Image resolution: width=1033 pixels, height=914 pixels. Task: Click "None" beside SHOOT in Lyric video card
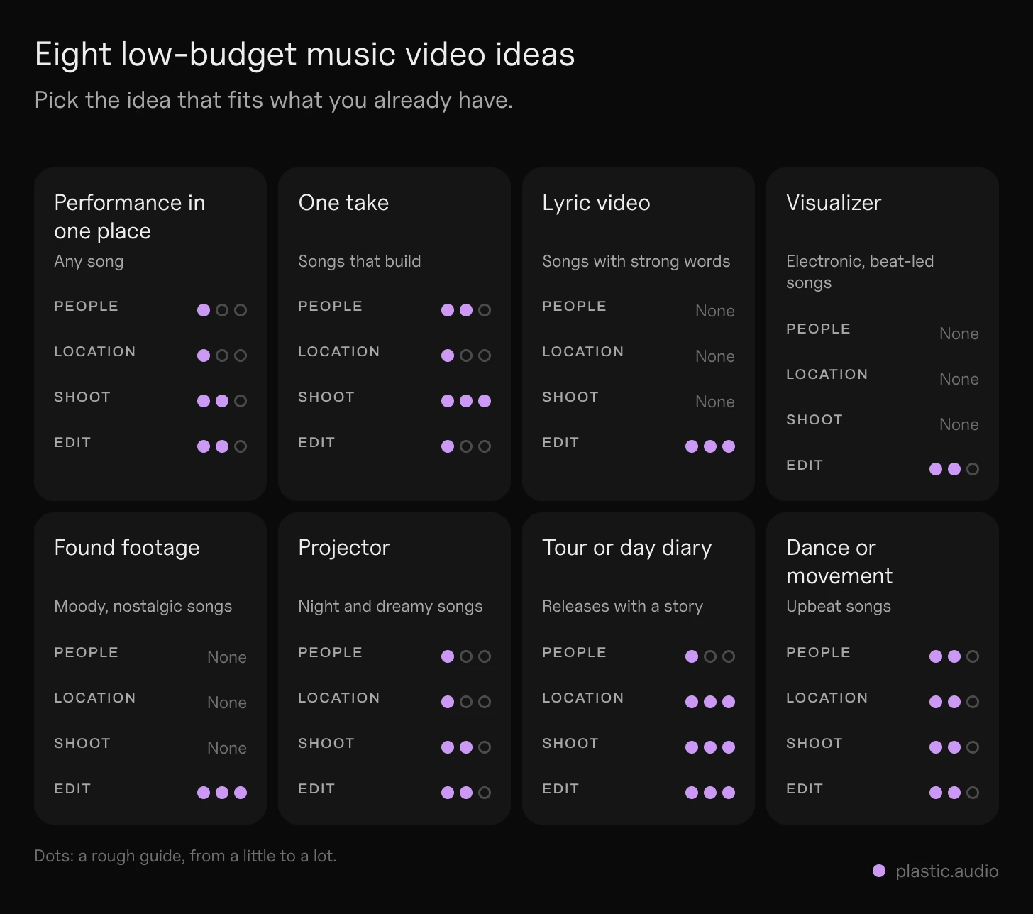coord(715,402)
